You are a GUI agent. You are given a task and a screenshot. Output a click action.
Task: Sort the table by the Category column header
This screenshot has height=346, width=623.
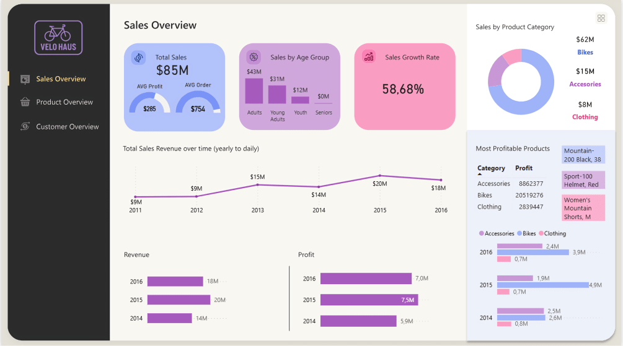click(x=491, y=168)
